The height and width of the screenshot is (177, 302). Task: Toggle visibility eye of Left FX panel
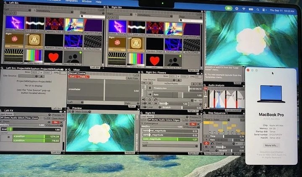(61, 112)
